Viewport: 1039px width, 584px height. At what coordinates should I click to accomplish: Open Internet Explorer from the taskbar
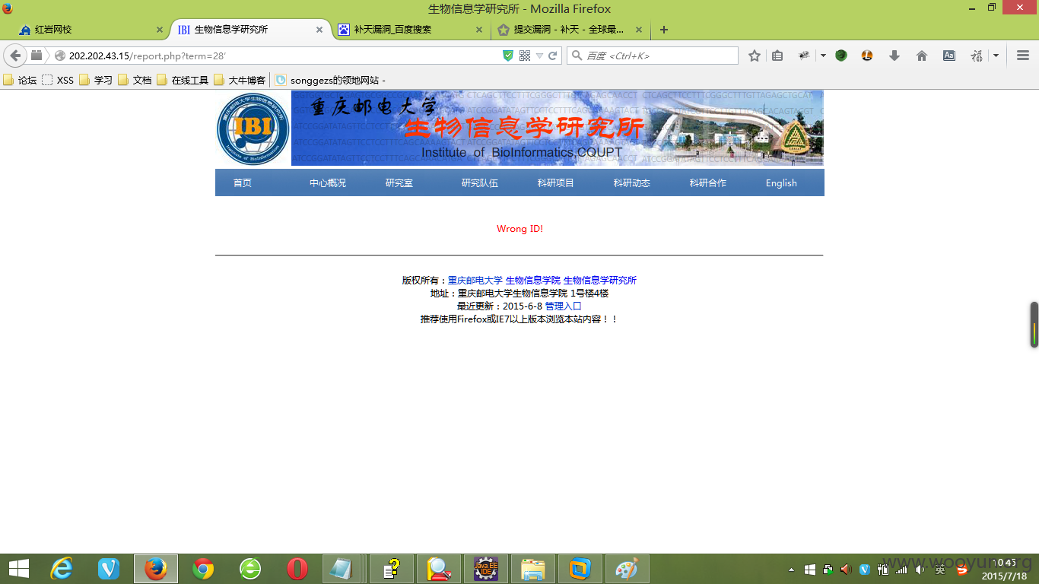[x=61, y=569]
